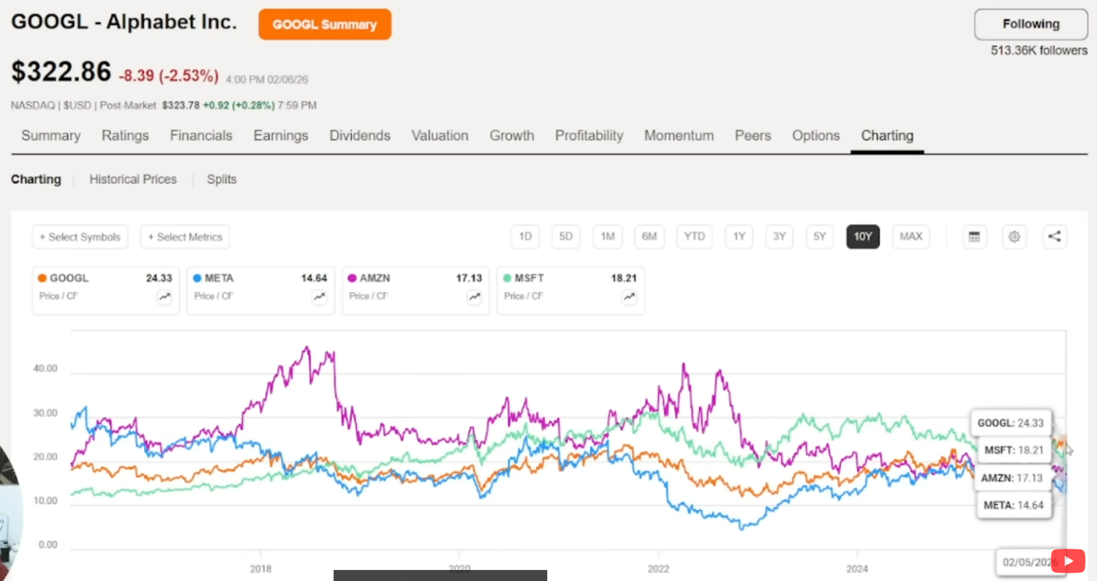Open the Historical Prices sub-tab
The height and width of the screenshot is (581, 1097).
(x=133, y=179)
